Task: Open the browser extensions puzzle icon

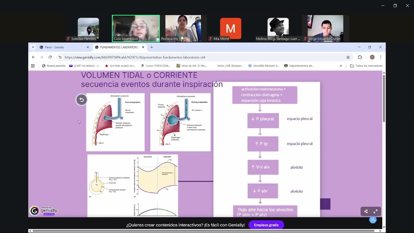Action: (360, 57)
